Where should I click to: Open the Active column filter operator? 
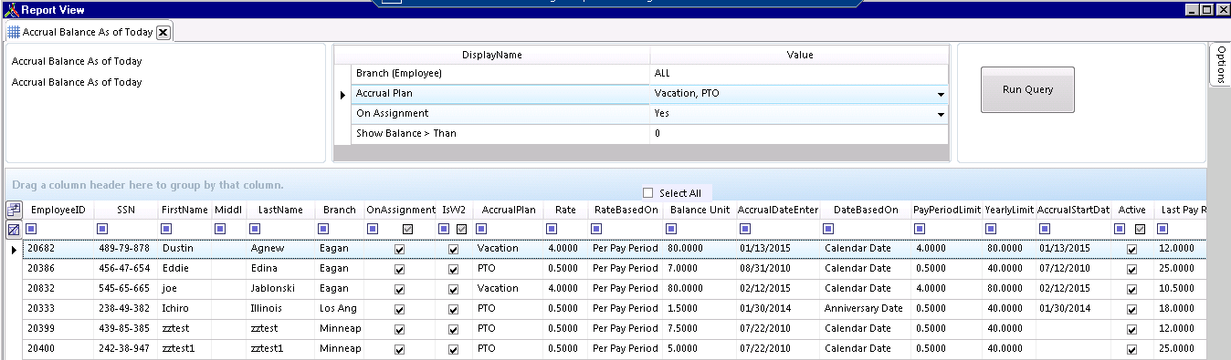click(1120, 230)
